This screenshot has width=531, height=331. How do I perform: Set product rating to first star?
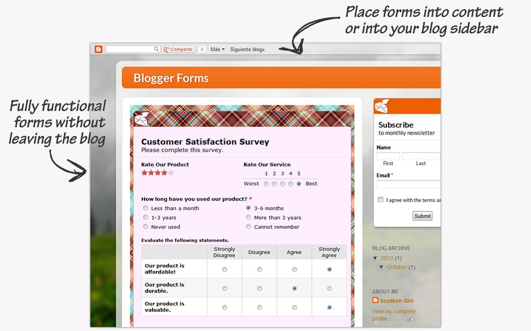point(145,173)
